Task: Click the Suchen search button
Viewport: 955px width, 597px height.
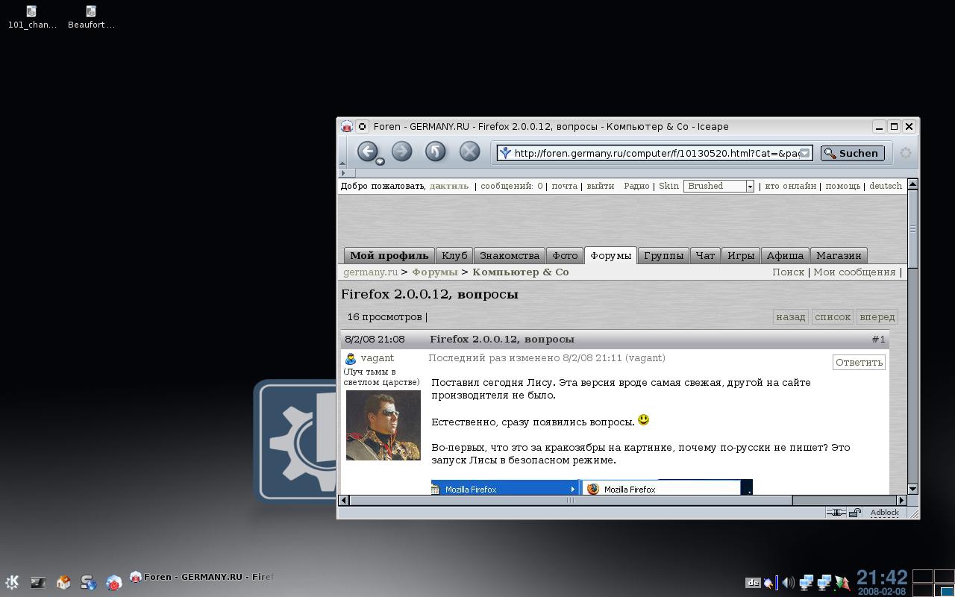Action: [x=852, y=153]
